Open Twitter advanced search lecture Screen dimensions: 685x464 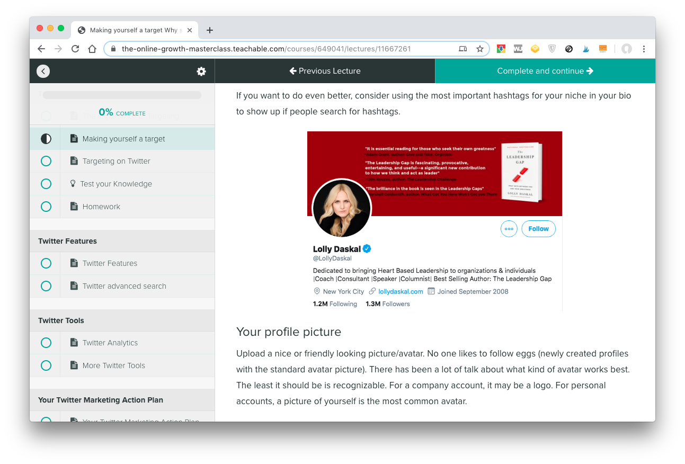pyautogui.click(x=122, y=286)
